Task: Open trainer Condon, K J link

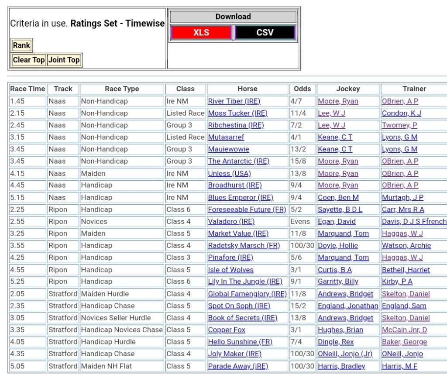Action: [x=402, y=113]
